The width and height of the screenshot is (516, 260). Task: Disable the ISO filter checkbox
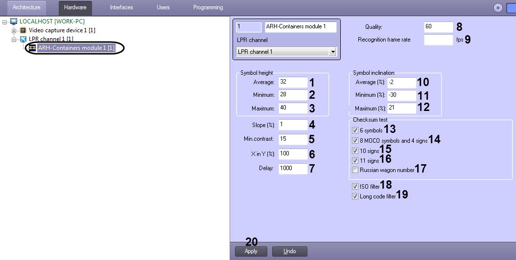pyautogui.click(x=355, y=186)
